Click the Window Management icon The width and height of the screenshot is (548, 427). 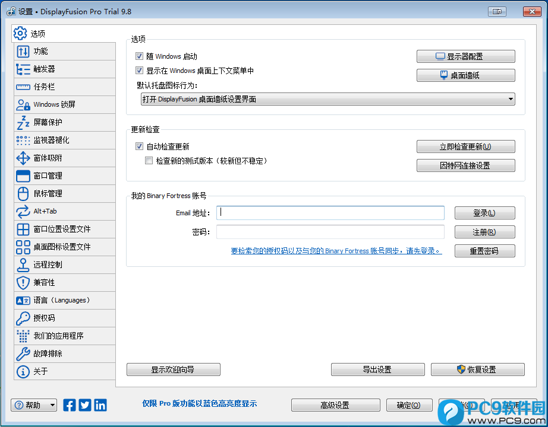coord(23,176)
